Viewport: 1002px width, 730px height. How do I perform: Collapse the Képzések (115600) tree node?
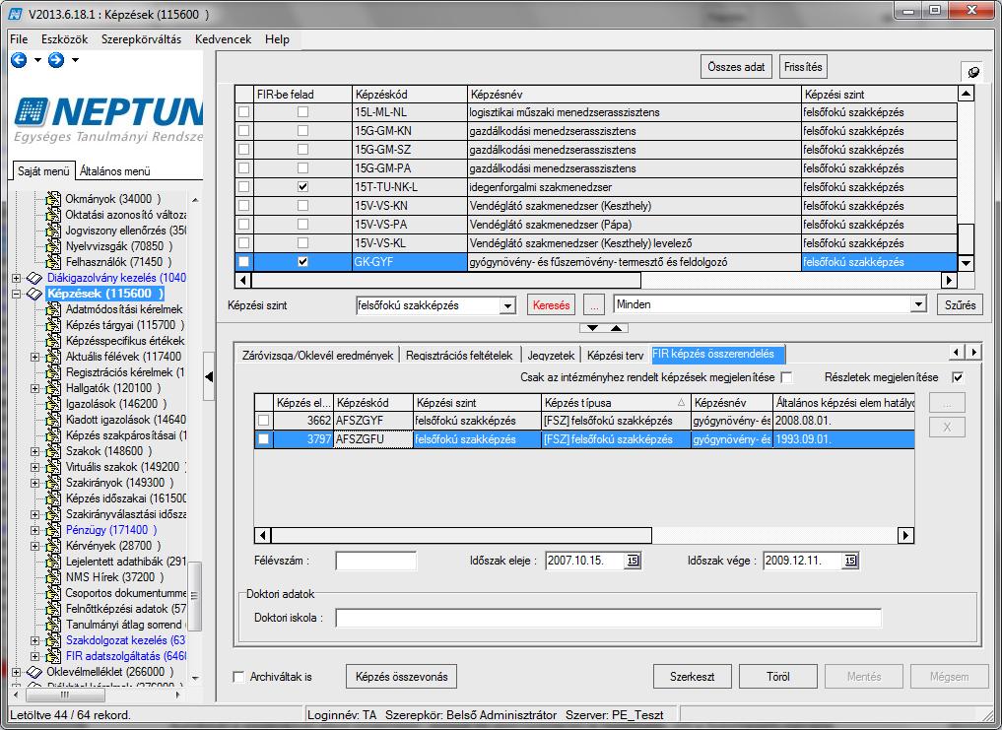pyautogui.click(x=17, y=294)
